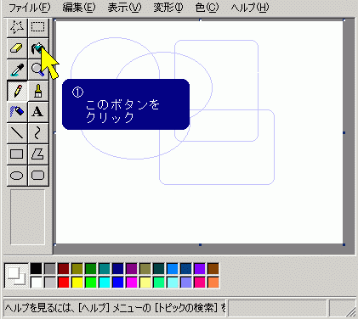The width and height of the screenshot is (358, 319).
Task: Choose the rectangular Select tool
Action: tap(38, 27)
